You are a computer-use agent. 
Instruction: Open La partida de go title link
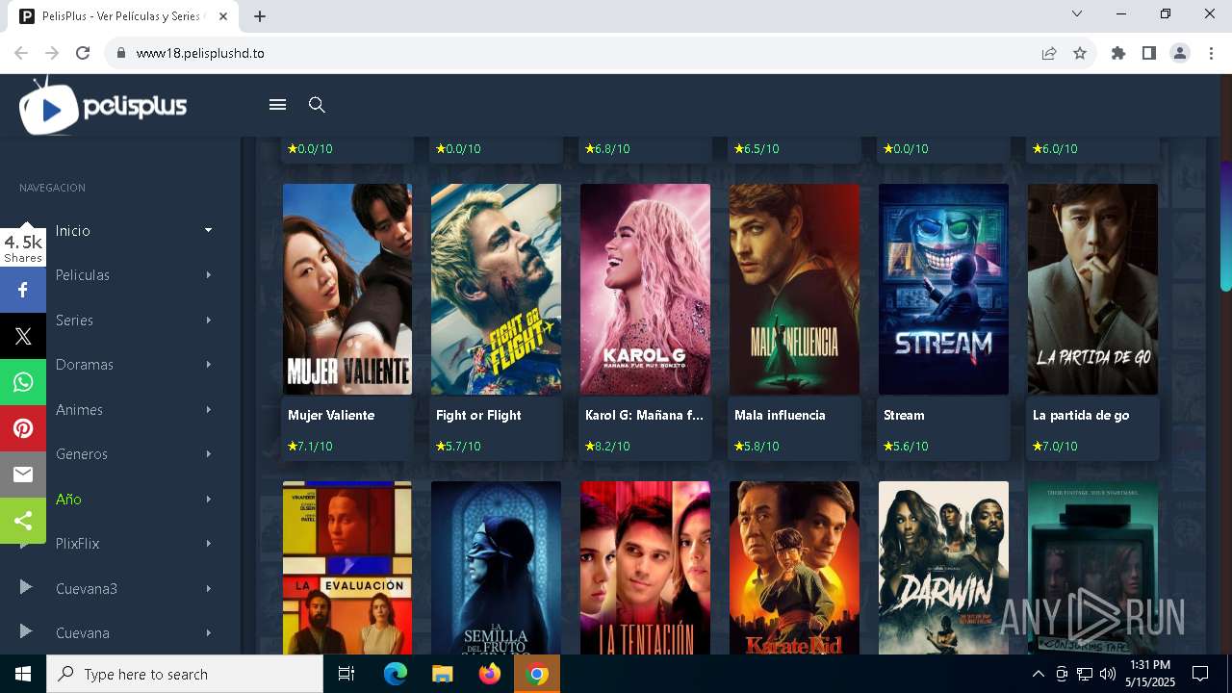(x=1081, y=415)
